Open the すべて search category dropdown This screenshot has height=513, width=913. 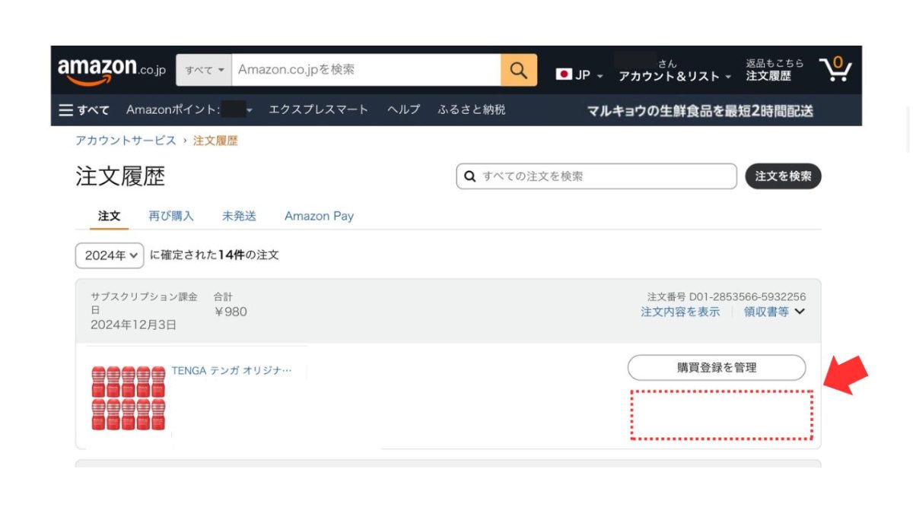203,69
